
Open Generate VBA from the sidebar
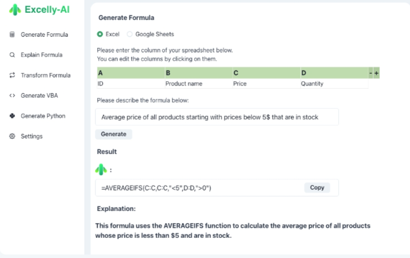click(x=39, y=95)
